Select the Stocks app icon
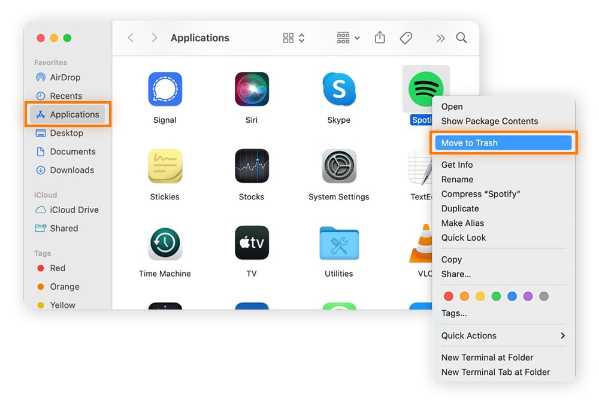 pos(252,166)
